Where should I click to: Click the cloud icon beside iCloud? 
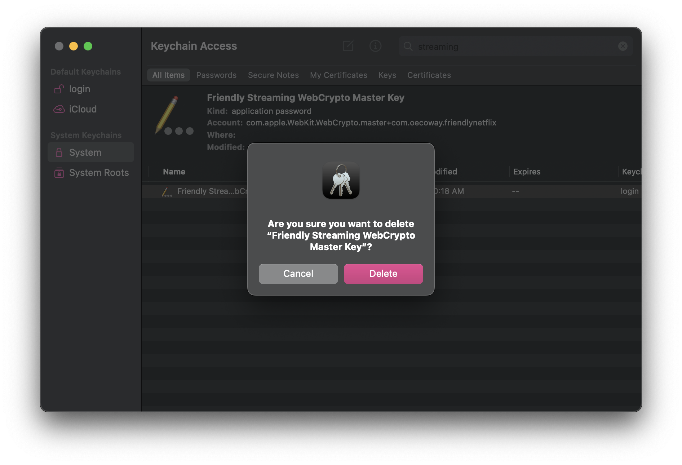(x=59, y=109)
